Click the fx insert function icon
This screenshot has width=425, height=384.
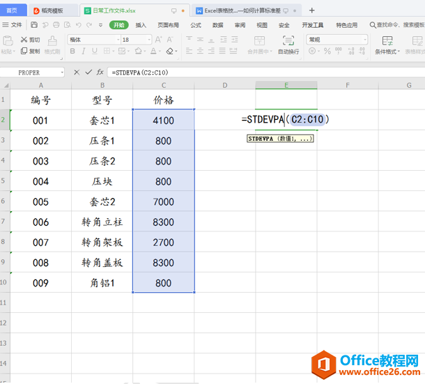pos(100,72)
